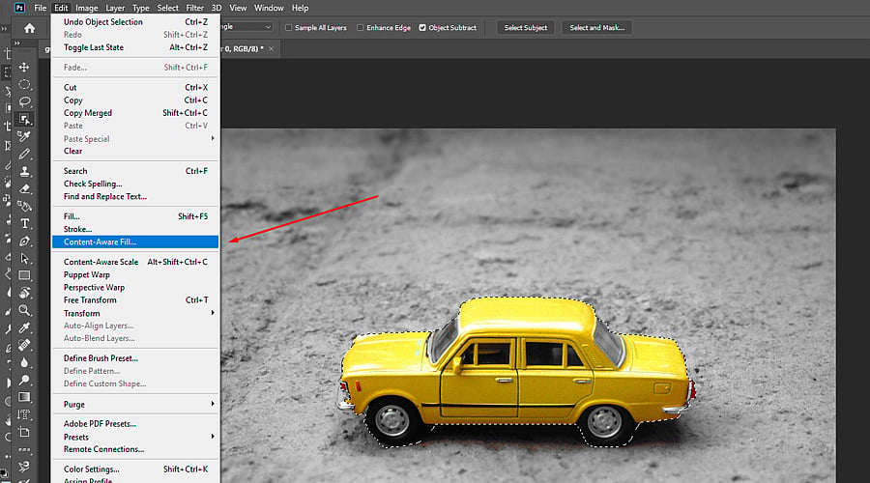The width and height of the screenshot is (870, 483).
Task: Select the Object Selection tool
Action: click(24, 119)
